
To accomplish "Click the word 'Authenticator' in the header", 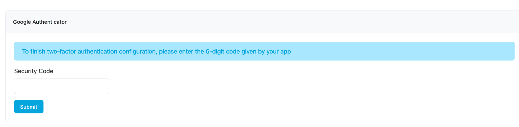I will 50,22.
